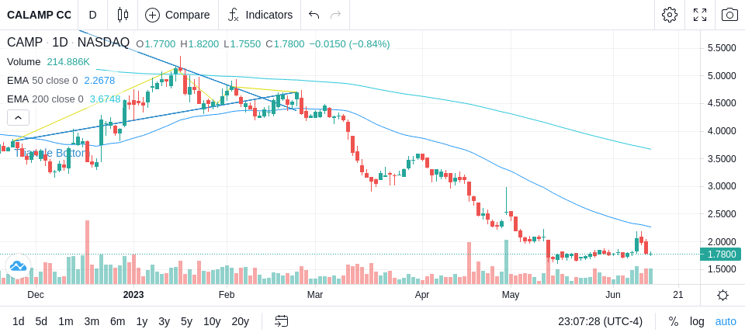Select the 1m time range

[65, 322]
